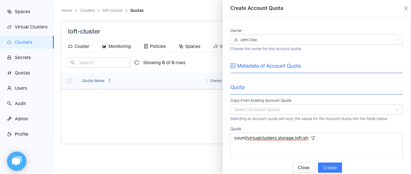Click the Virtual Clusters sidebar icon
Screen dimensions: 411x174
[x=9, y=27]
